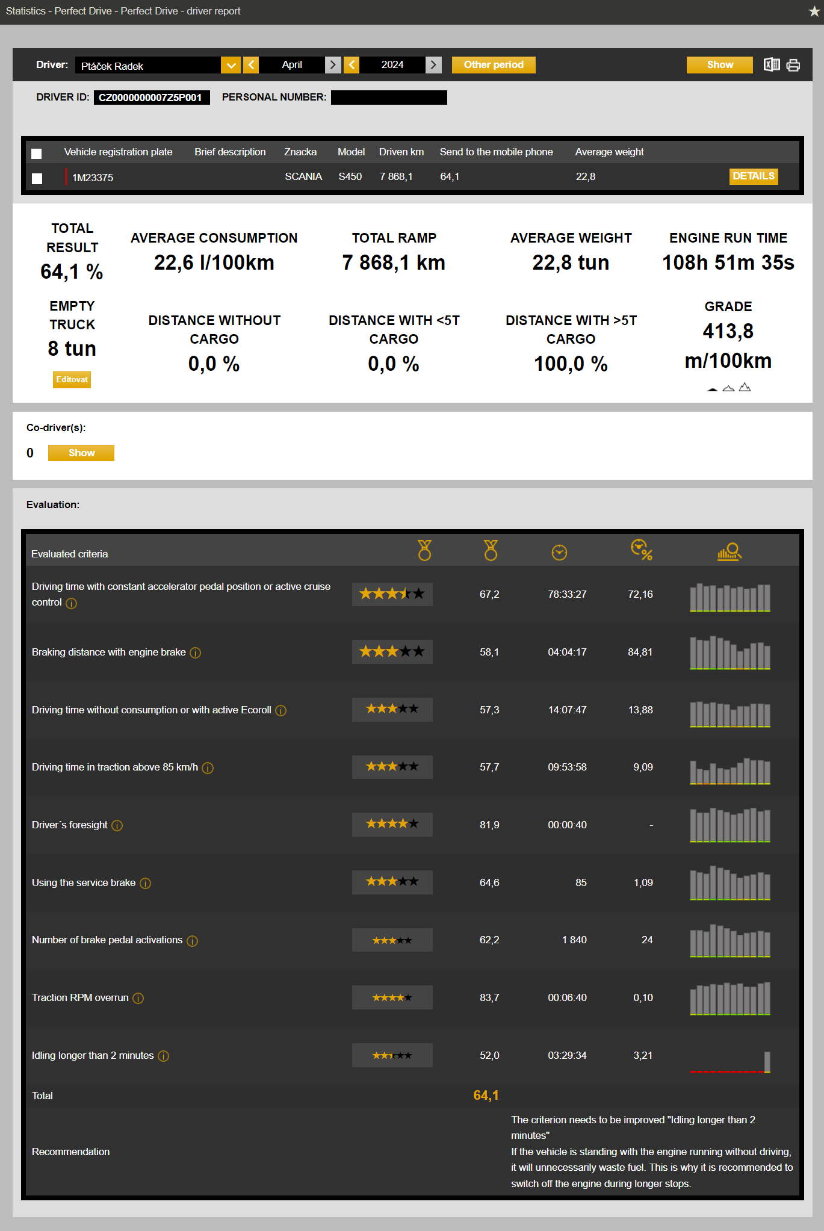The height and width of the screenshot is (1231, 824).
Task: Click info icon for Idling longer than 2 minutes
Action: (164, 1056)
